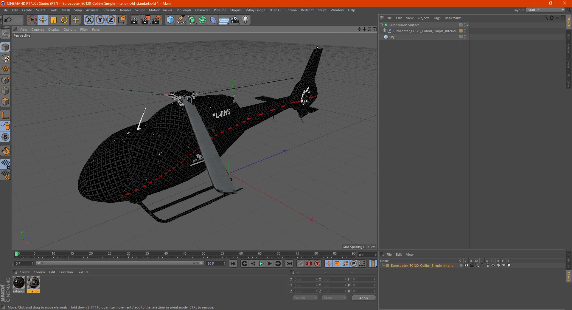
Task: Click the Render View clapperboard icon
Action: click(135, 20)
